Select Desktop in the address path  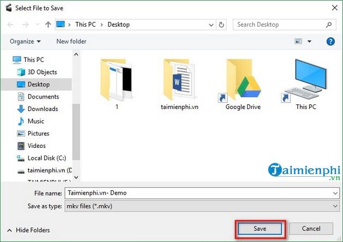[119, 24]
